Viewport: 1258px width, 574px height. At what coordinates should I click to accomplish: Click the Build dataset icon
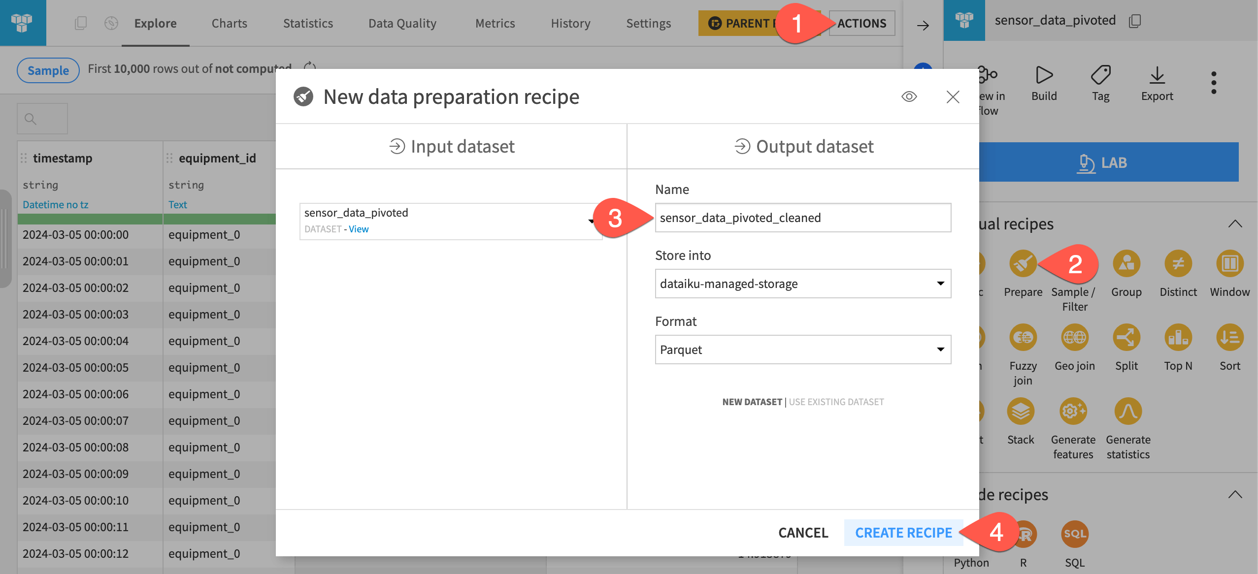coord(1044,75)
